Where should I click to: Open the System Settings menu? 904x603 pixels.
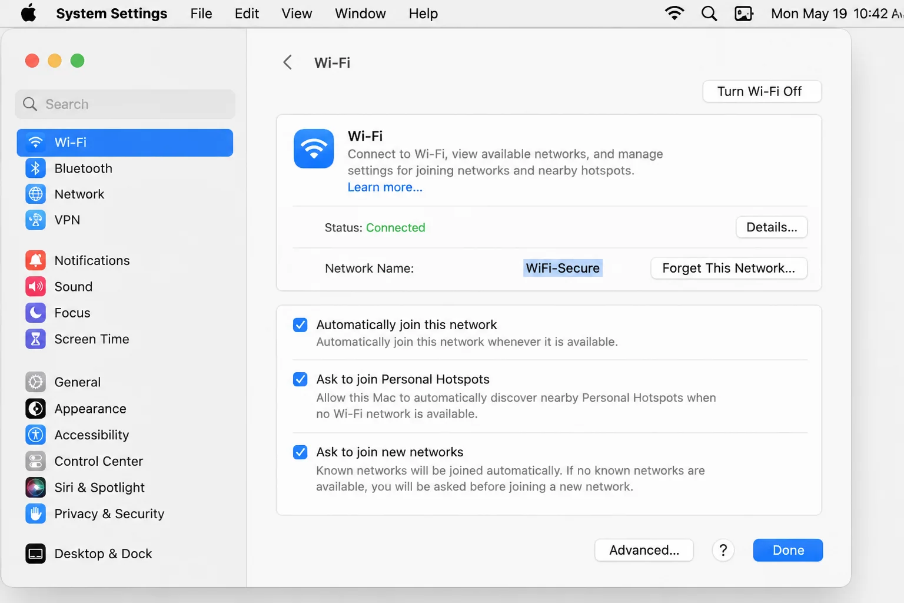click(x=112, y=14)
